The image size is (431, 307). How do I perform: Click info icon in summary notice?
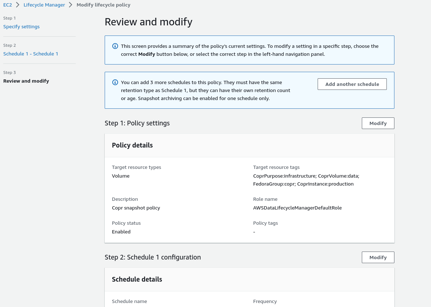pyautogui.click(x=115, y=46)
